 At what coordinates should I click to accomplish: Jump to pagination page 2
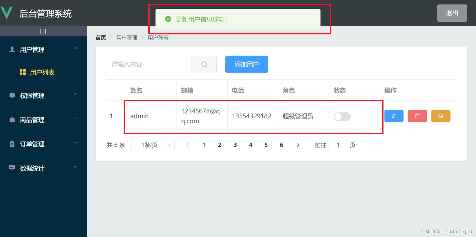click(x=220, y=145)
